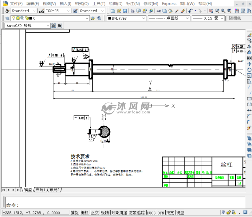Toggle 栅格 grid display

pyautogui.click(x=85, y=212)
